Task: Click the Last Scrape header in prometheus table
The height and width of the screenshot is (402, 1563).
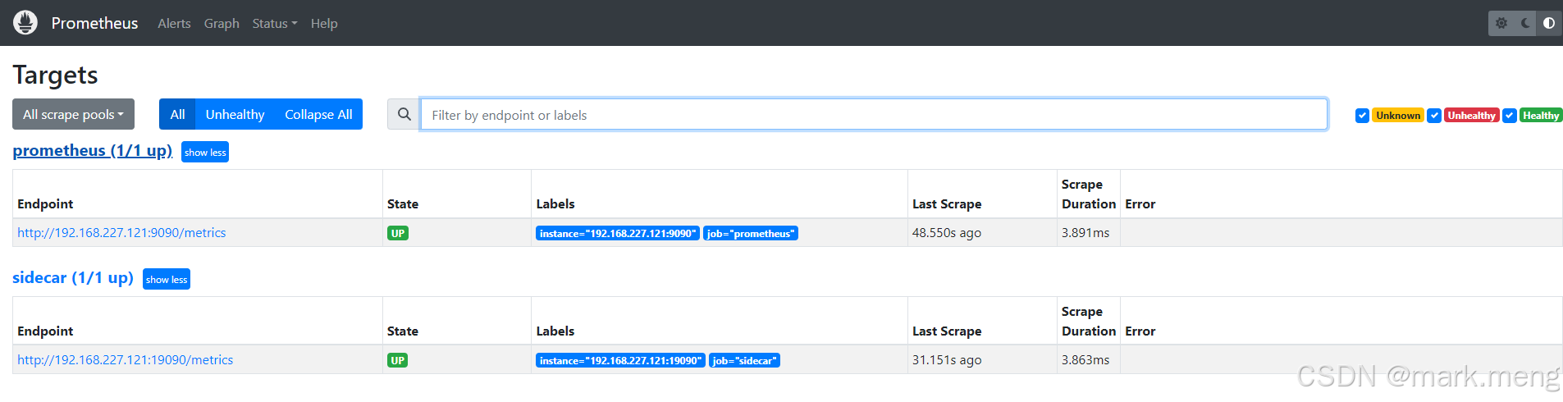Action: pyautogui.click(x=947, y=204)
